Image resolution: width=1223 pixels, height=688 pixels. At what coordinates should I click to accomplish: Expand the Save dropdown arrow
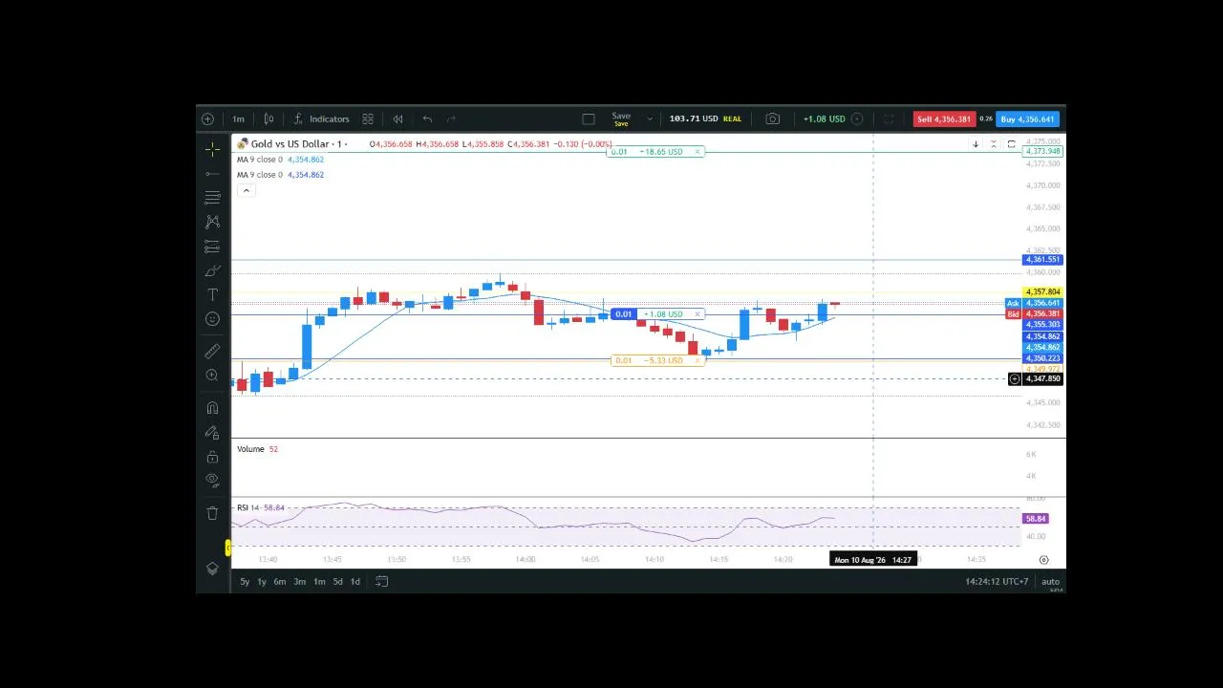pyautogui.click(x=650, y=119)
